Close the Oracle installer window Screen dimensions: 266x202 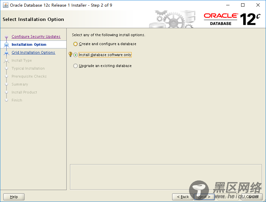coord(258,5)
